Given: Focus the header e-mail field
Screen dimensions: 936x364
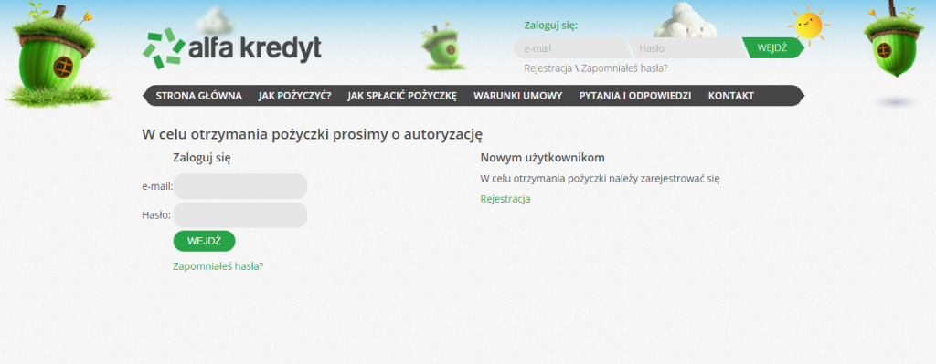Looking at the screenshot, I should pos(571,48).
